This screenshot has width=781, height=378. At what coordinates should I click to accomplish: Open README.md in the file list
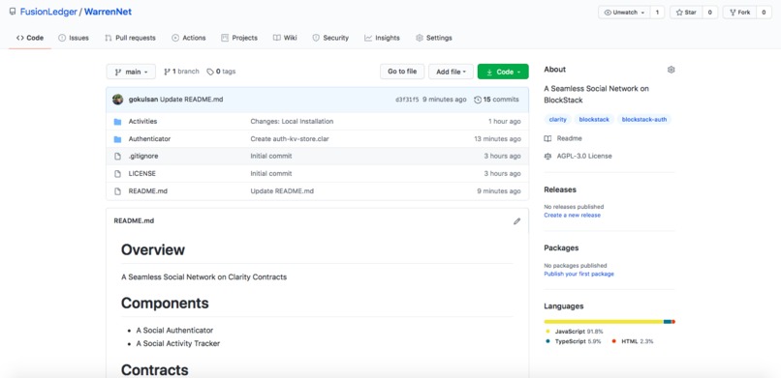click(x=148, y=190)
